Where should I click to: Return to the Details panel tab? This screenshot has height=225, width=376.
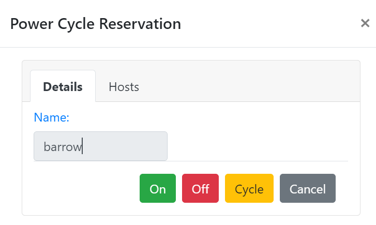(63, 86)
